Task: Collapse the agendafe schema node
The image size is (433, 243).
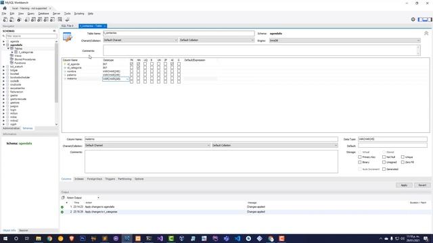Action: point(4,45)
